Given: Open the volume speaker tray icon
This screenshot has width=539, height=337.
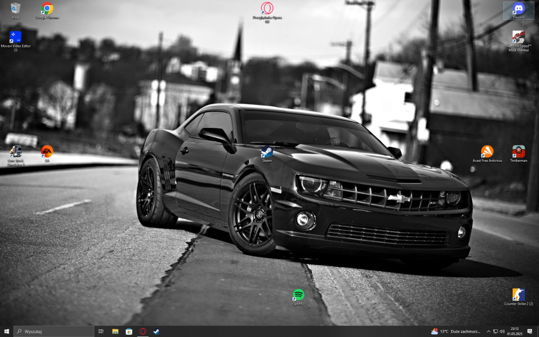Looking at the screenshot, I should coord(502,332).
